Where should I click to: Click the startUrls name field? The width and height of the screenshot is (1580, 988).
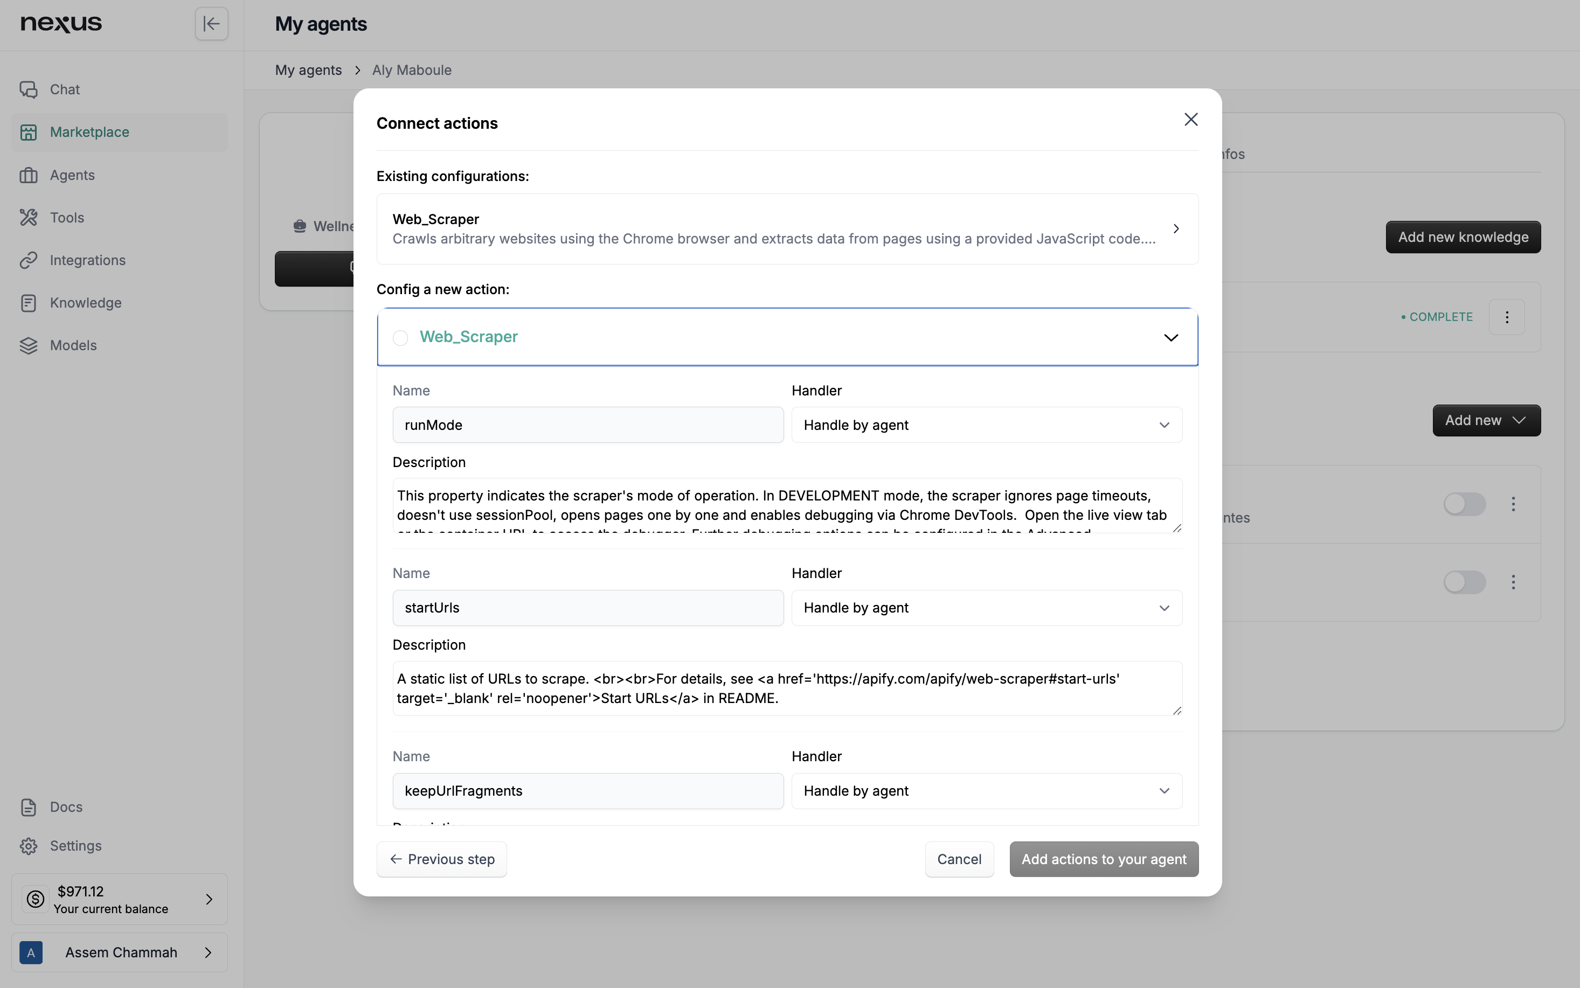pyautogui.click(x=588, y=608)
